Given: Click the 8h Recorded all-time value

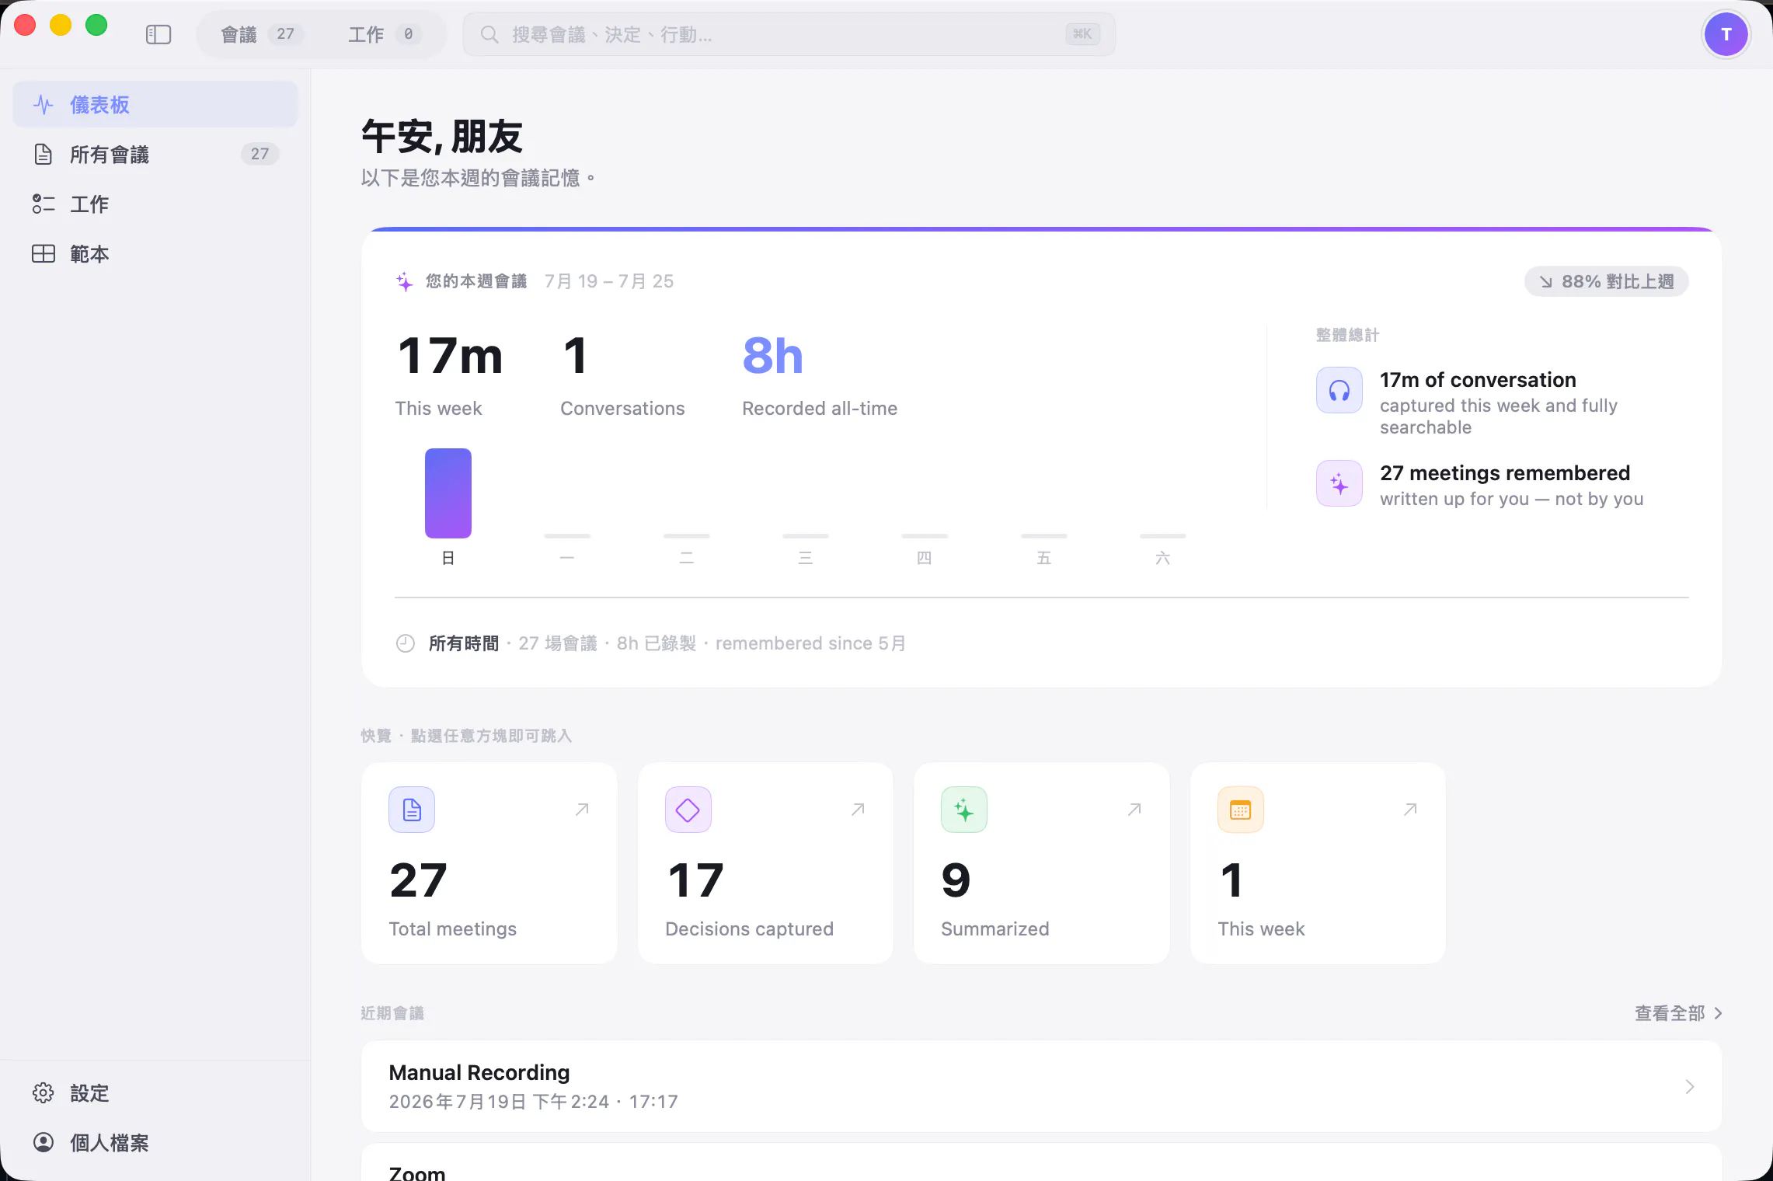Looking at the screenshot, I should tap(772, 356).
